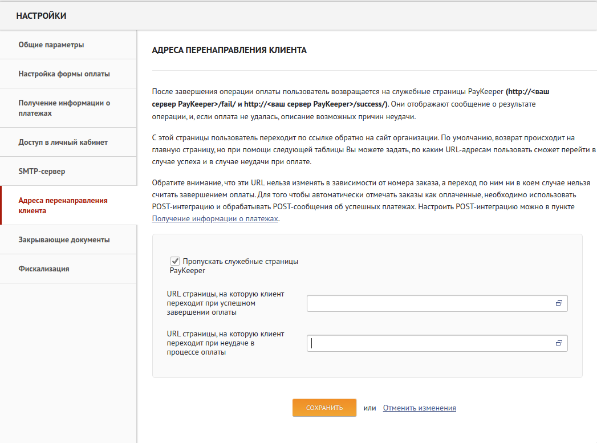
Task: Click the НАСТРОЙКИ page header
Action: click(x=41, y=16)
